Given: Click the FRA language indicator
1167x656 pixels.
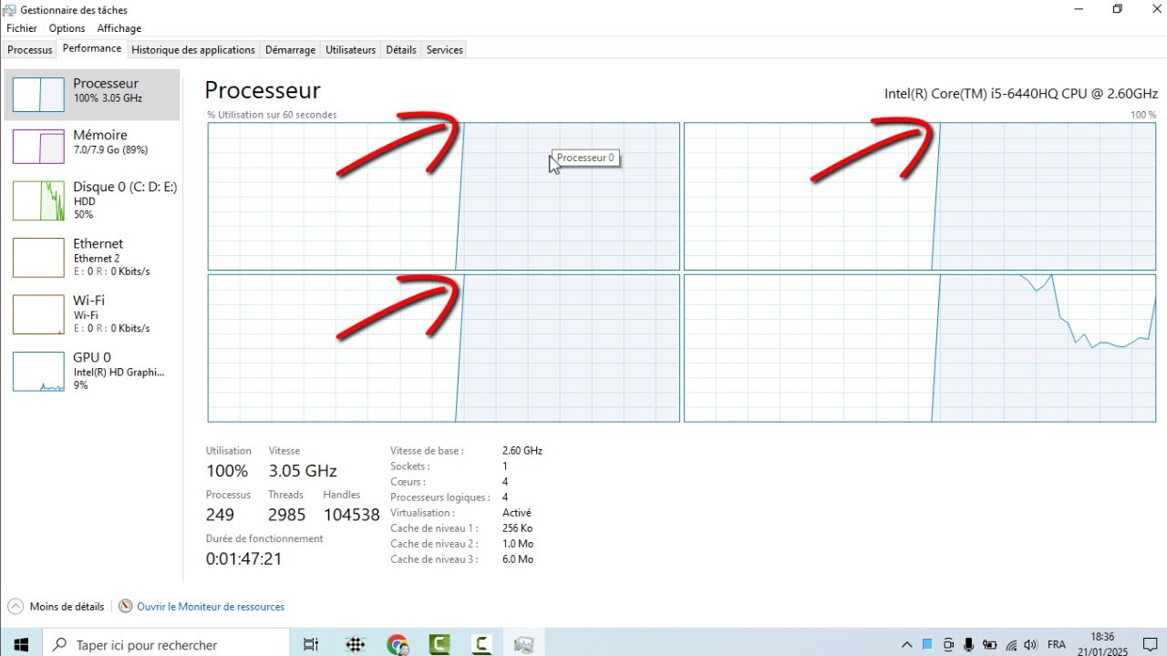Looking at the screenshot, I should 1057,645.
